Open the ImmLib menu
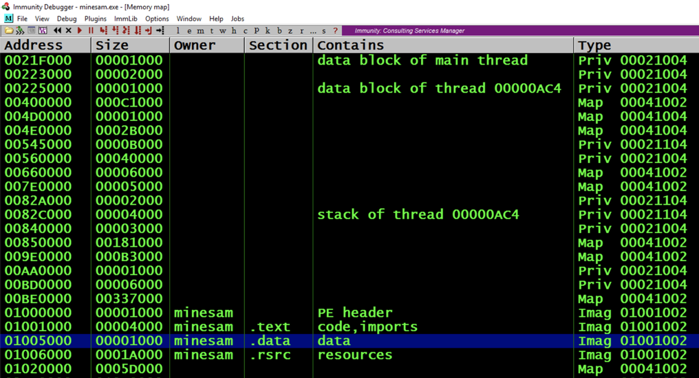Screen dimensions: 699x378 pos(126,19)
